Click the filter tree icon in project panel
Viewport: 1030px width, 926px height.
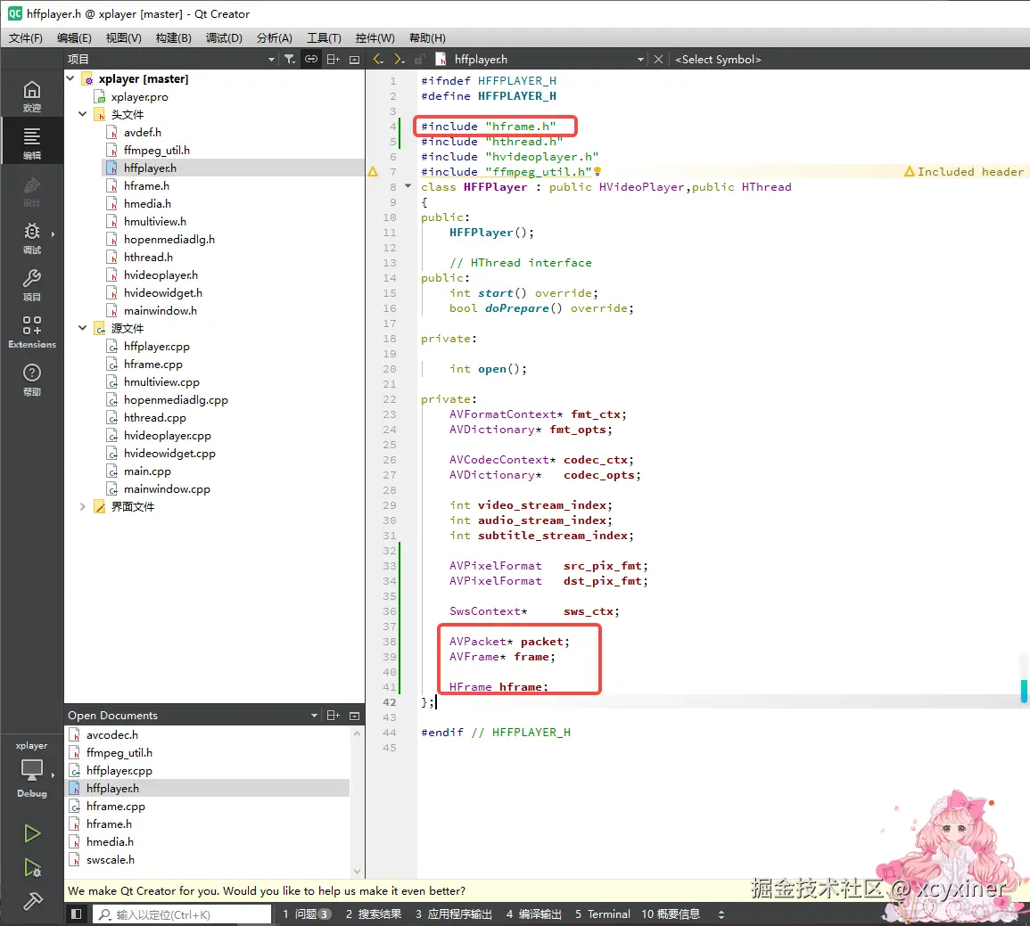point(290,59)
